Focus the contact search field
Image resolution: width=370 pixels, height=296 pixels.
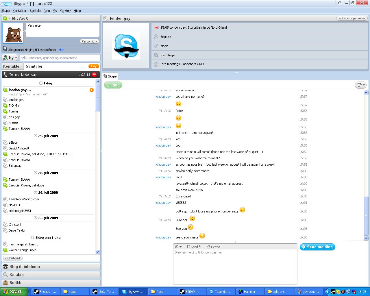(60, 58)
